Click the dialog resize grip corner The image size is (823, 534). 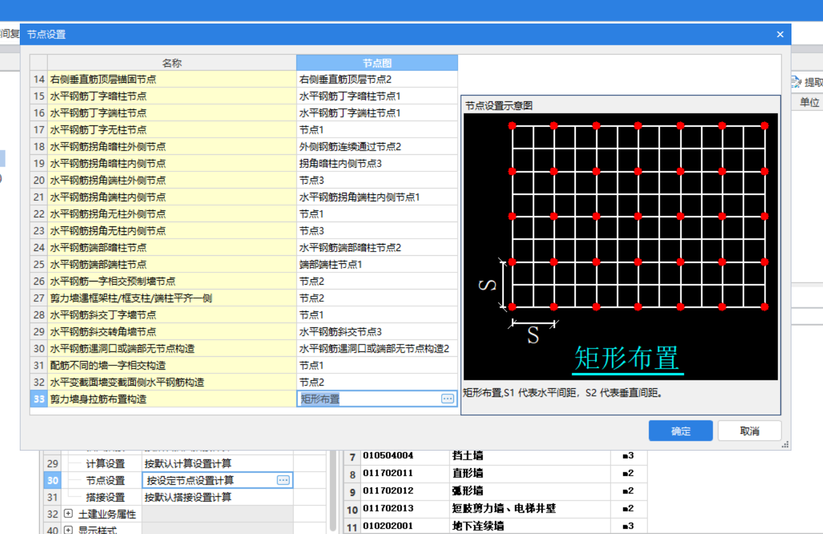785,445
